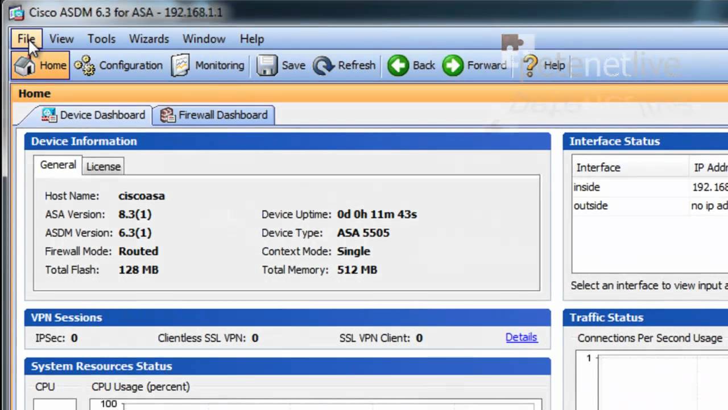728x410 pixels.
Task: Open the Tools menu
Action: (101, 39)
